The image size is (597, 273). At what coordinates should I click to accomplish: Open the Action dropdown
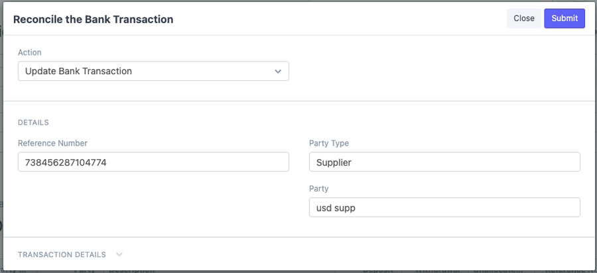point(153,72)
